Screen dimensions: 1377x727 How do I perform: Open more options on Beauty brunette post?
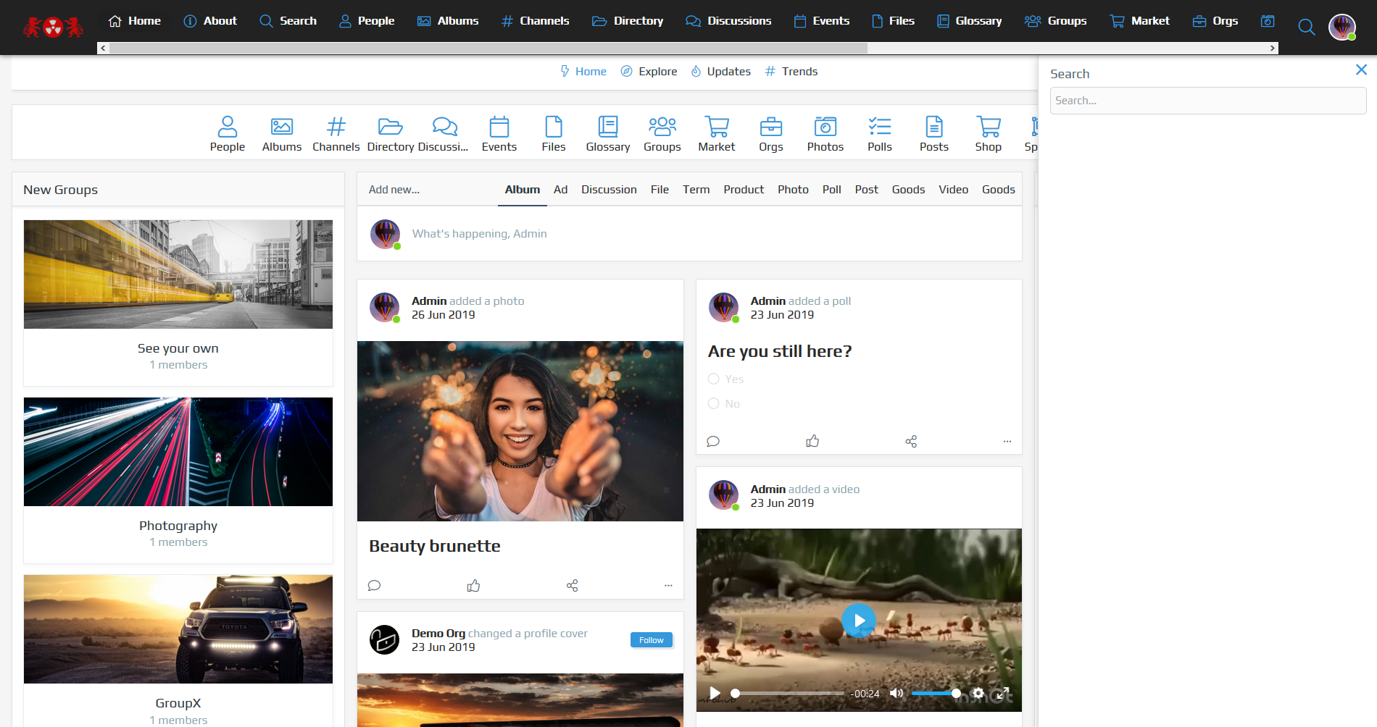pyautogui.click(x=667, y=586)
